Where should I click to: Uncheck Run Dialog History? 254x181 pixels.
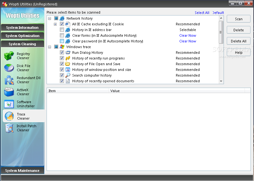click(62, 53)
